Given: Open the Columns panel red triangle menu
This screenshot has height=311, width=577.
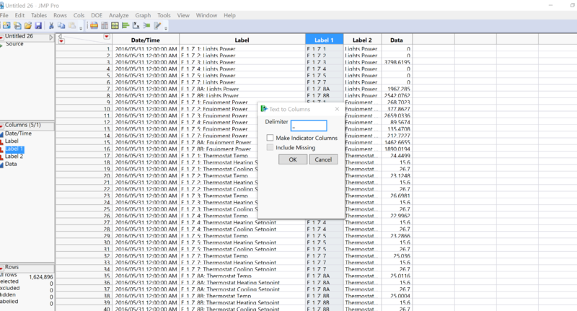Looking at the screenshot, I should (x=1, y=126).
